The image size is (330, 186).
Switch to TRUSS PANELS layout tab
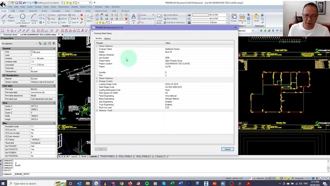coord(107,156)
